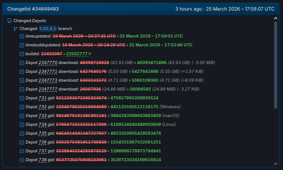
Task: Click the Changed Depots book icon
Action: [9, 21]
